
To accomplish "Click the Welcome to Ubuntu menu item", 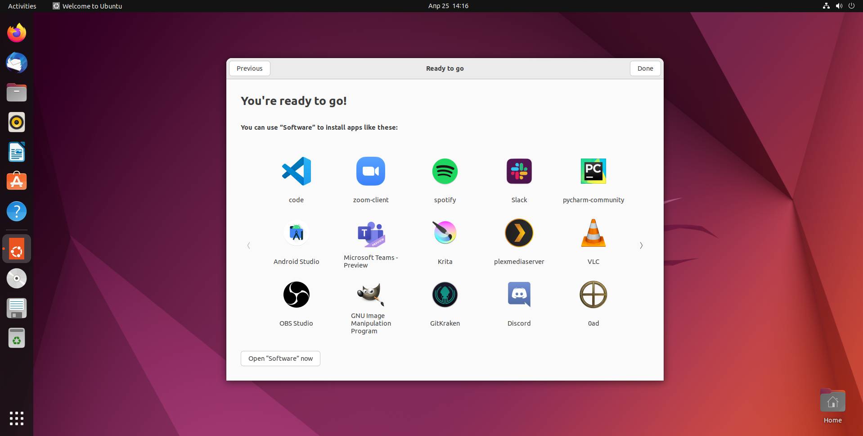I will [87, 6].
